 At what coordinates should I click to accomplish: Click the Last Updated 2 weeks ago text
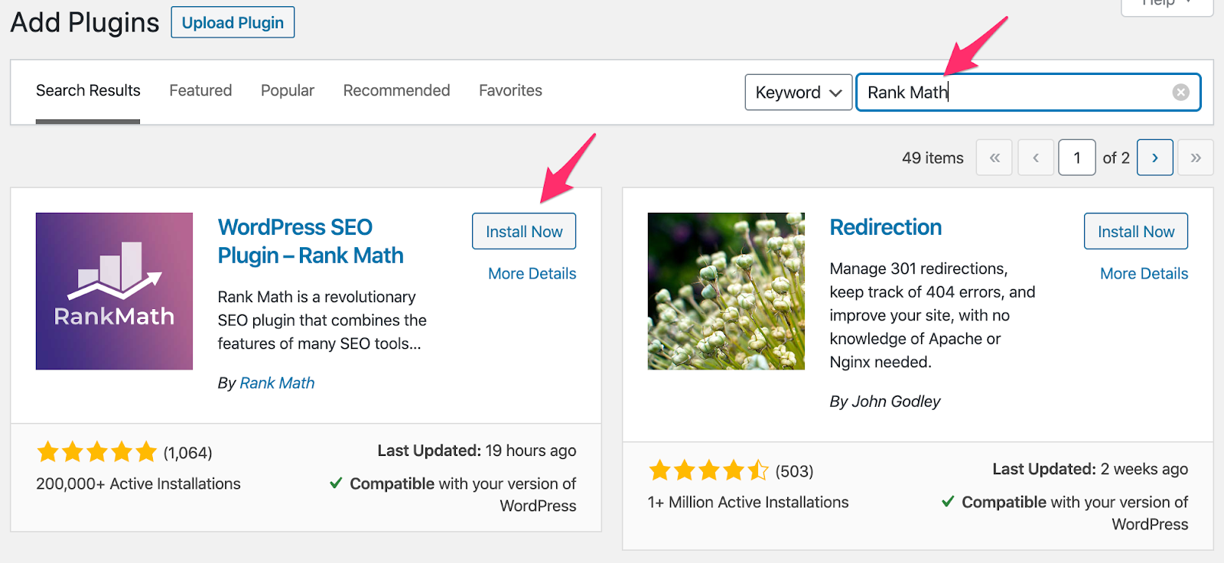pyautogui.click(x=1090, y=469)
